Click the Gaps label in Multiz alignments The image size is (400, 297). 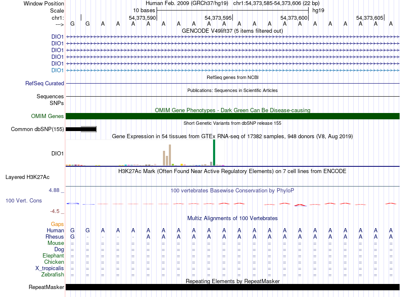[57, 224]
